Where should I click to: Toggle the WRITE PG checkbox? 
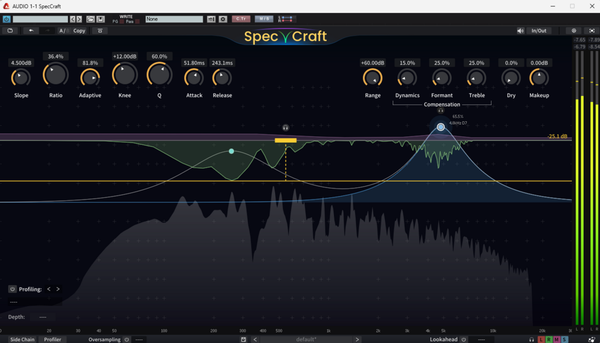click(122, 22)
